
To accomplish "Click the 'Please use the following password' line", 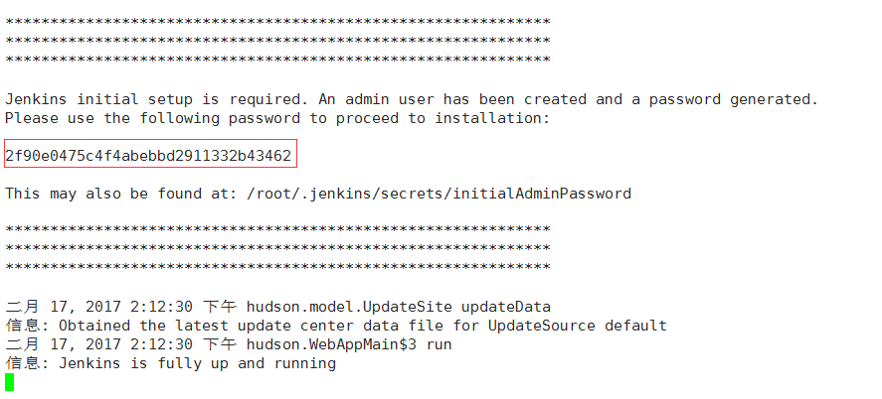I will (277, 118).
